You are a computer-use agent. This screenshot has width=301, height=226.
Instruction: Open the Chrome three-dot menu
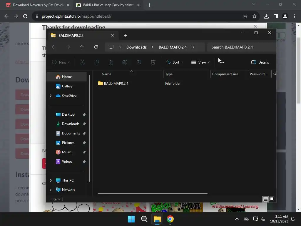tap(295, 16)
